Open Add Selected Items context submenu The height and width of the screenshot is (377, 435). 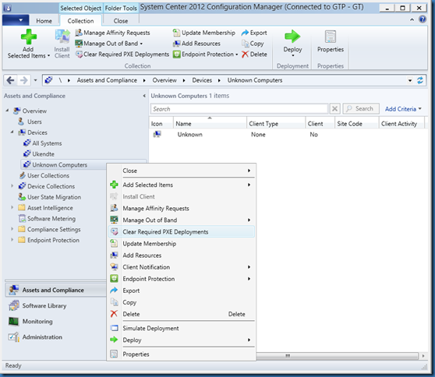pos(181,185)
